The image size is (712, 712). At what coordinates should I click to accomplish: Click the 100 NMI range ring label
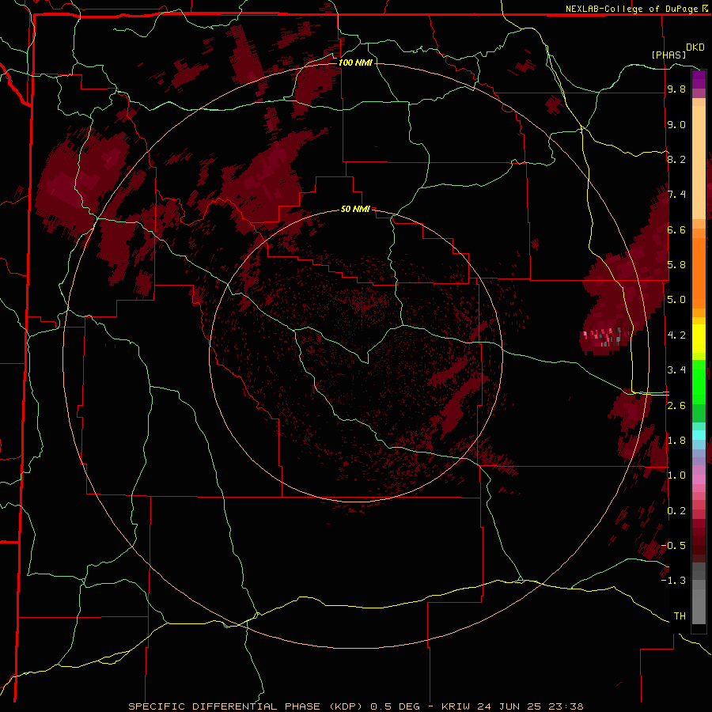(x=355, y=62)
